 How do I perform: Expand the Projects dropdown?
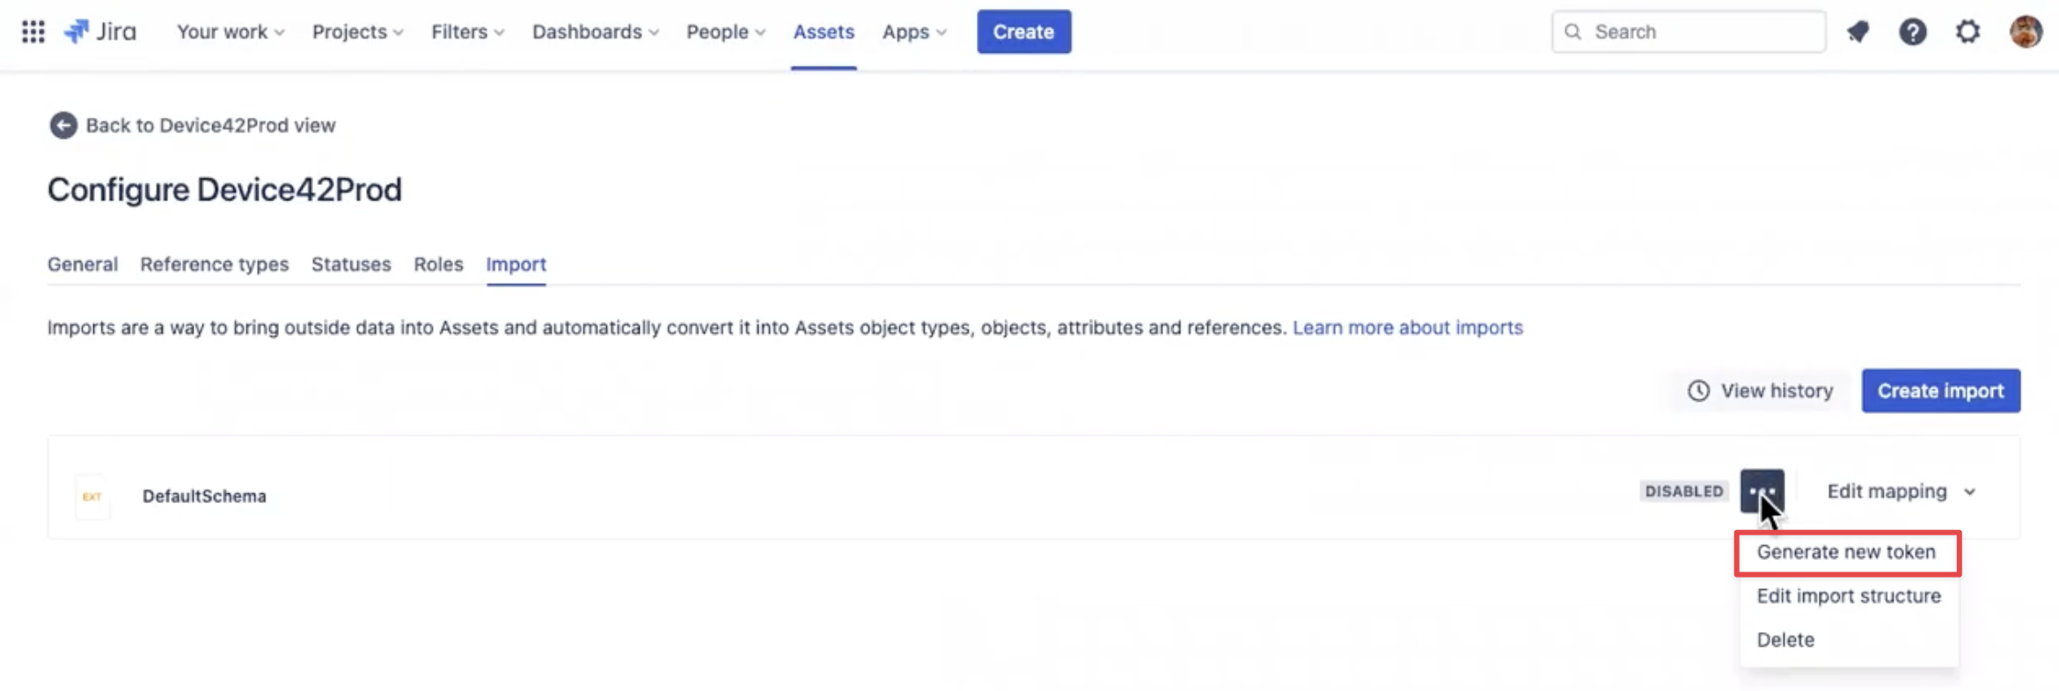[x=357, y=32]
